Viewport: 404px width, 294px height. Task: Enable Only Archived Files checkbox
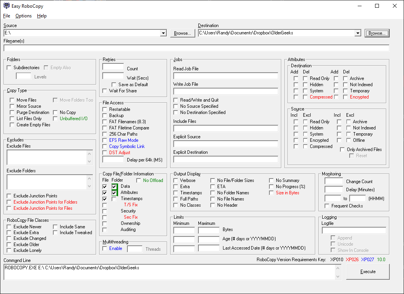(x=342, y=150)
